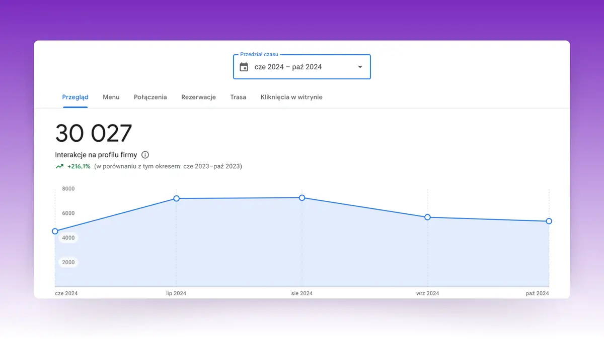Open the Kliknięcia w witrynie tab
This screenshot has width=604, height=339.
pyautogui.click(x=291, y=97)
